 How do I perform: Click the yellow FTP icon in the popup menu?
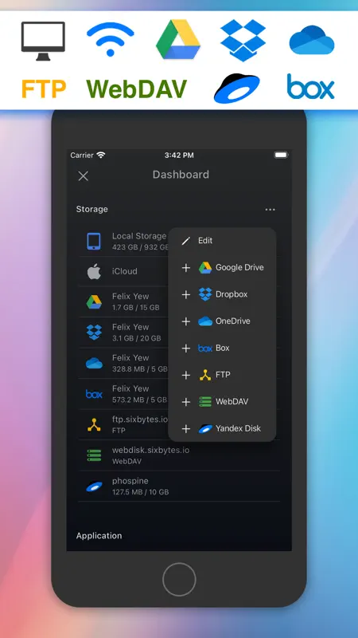[205, 375]
